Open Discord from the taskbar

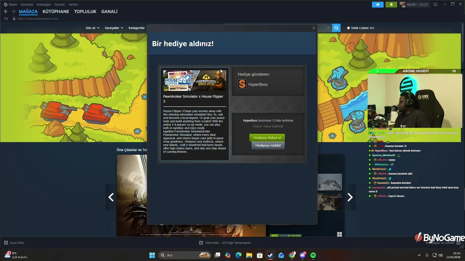click(303, 255)
